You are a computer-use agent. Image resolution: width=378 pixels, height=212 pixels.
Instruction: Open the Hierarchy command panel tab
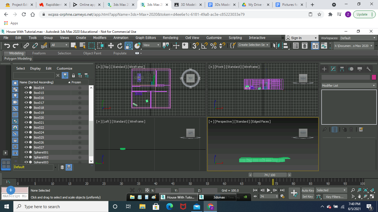[342, 69]
